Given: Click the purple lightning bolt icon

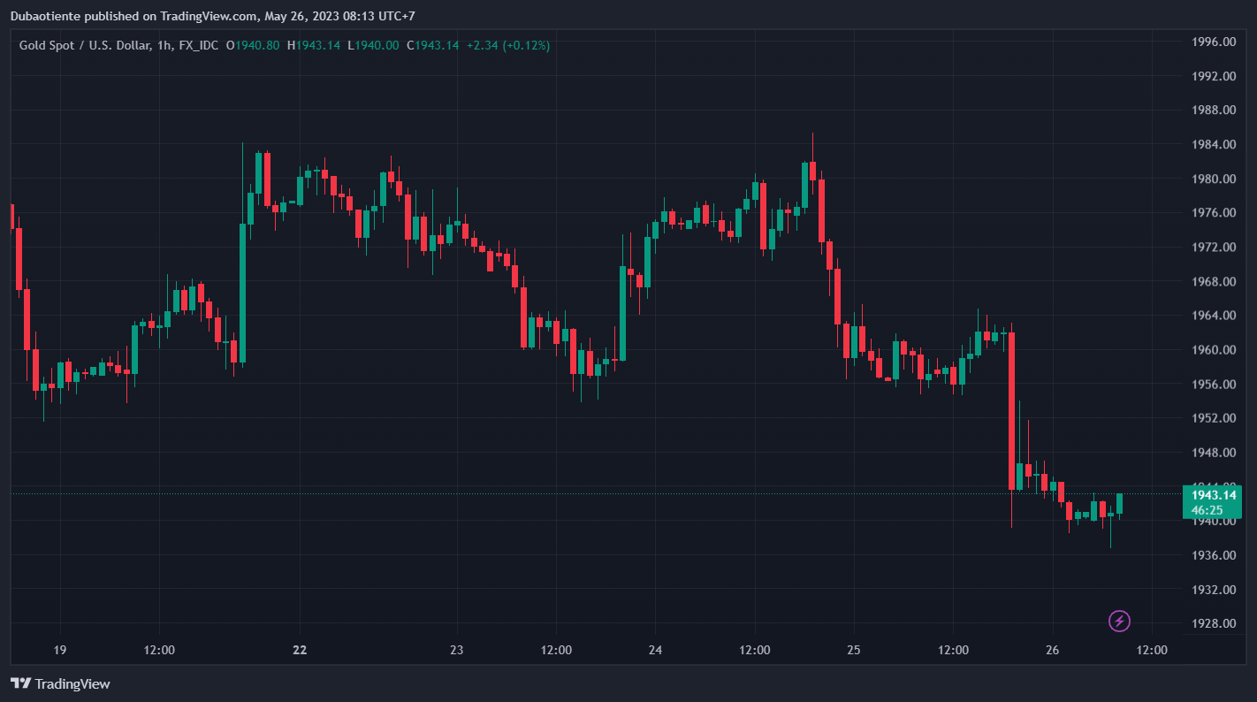Looking at the screenshot, I should (1119, 621).
